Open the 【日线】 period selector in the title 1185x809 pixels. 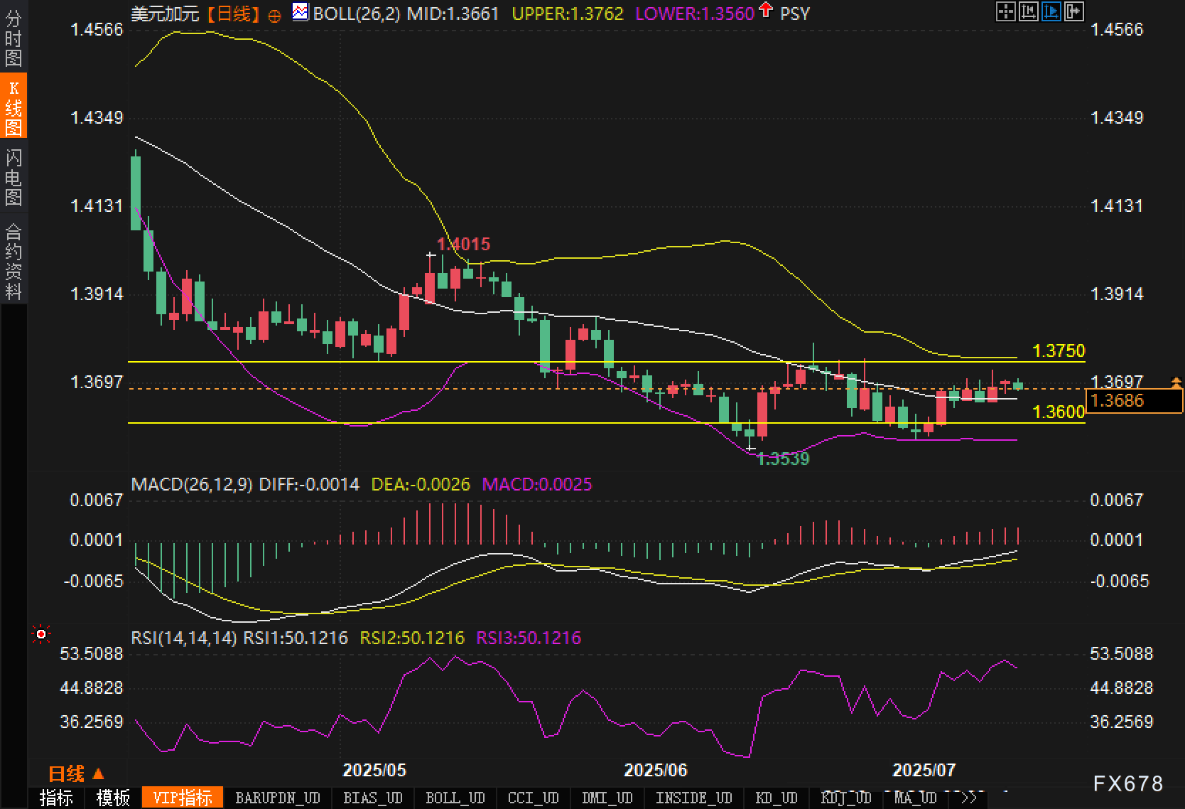(234, 14)
